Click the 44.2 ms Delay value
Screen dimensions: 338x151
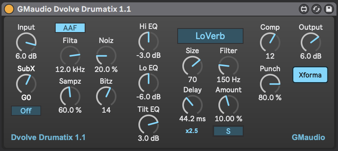(x=192, y=119)
